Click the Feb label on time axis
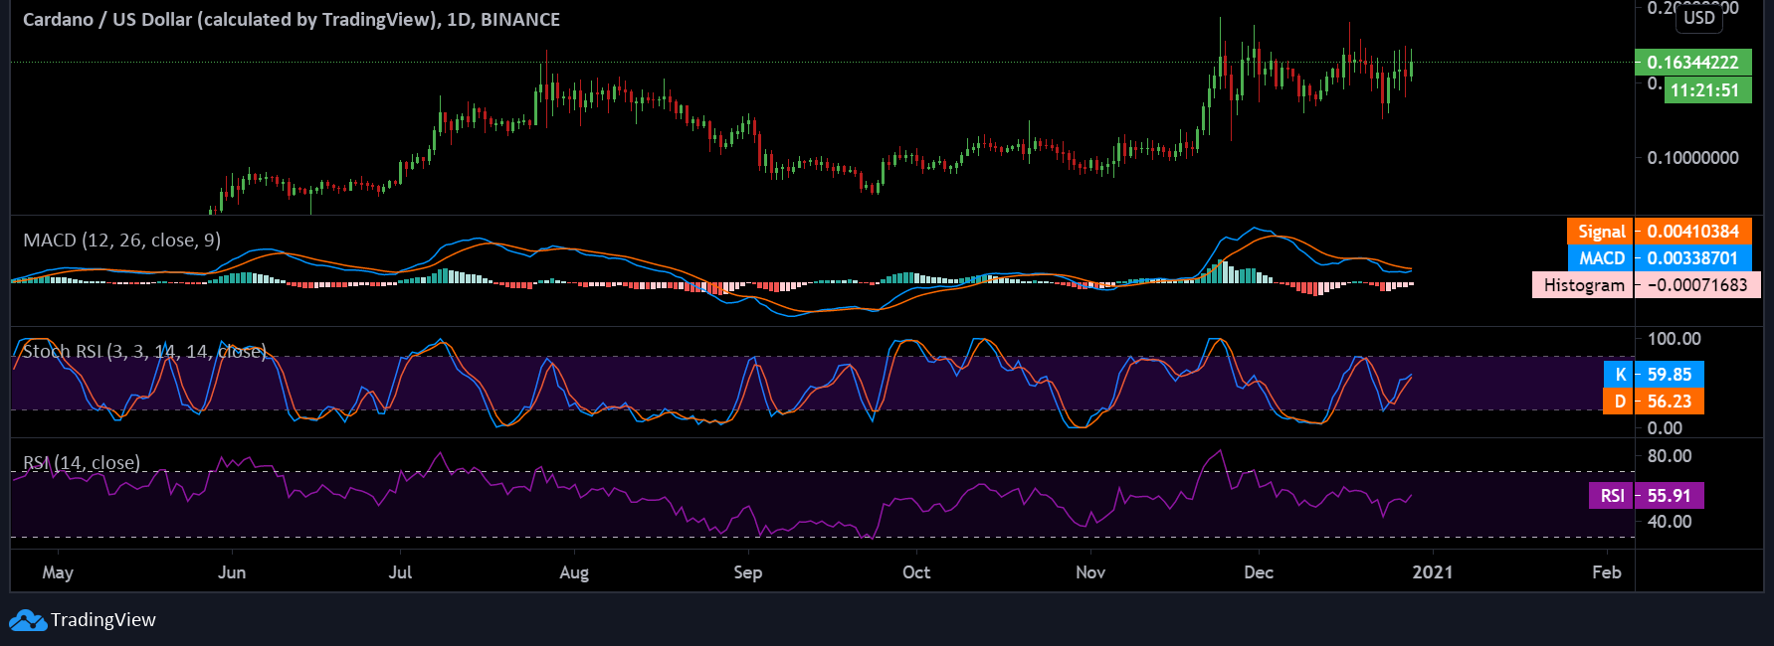This screenshot has height=646, width=1774. 1607,572
